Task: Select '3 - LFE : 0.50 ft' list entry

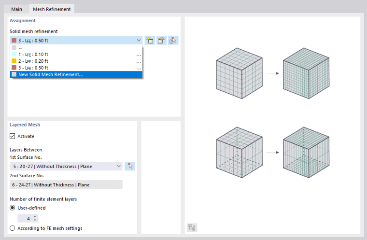Action: [76, 68]
